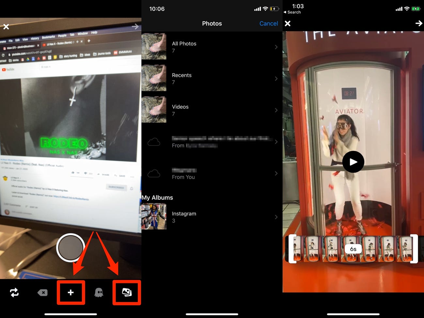Click the left trim handle bracket

point(291,249)
